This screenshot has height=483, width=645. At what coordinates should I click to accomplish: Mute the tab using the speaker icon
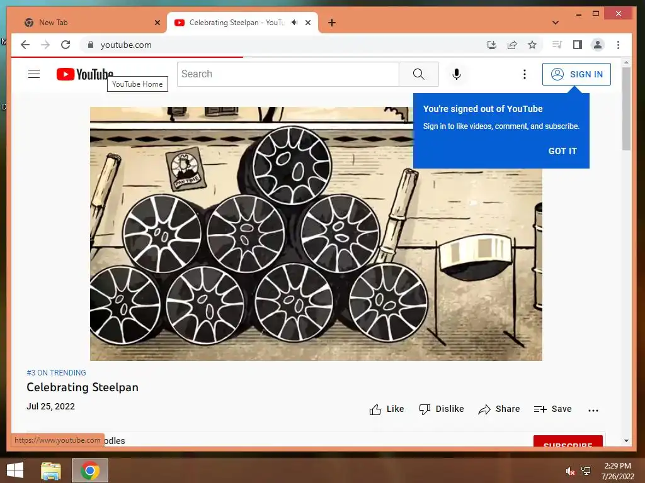point(295,23)
